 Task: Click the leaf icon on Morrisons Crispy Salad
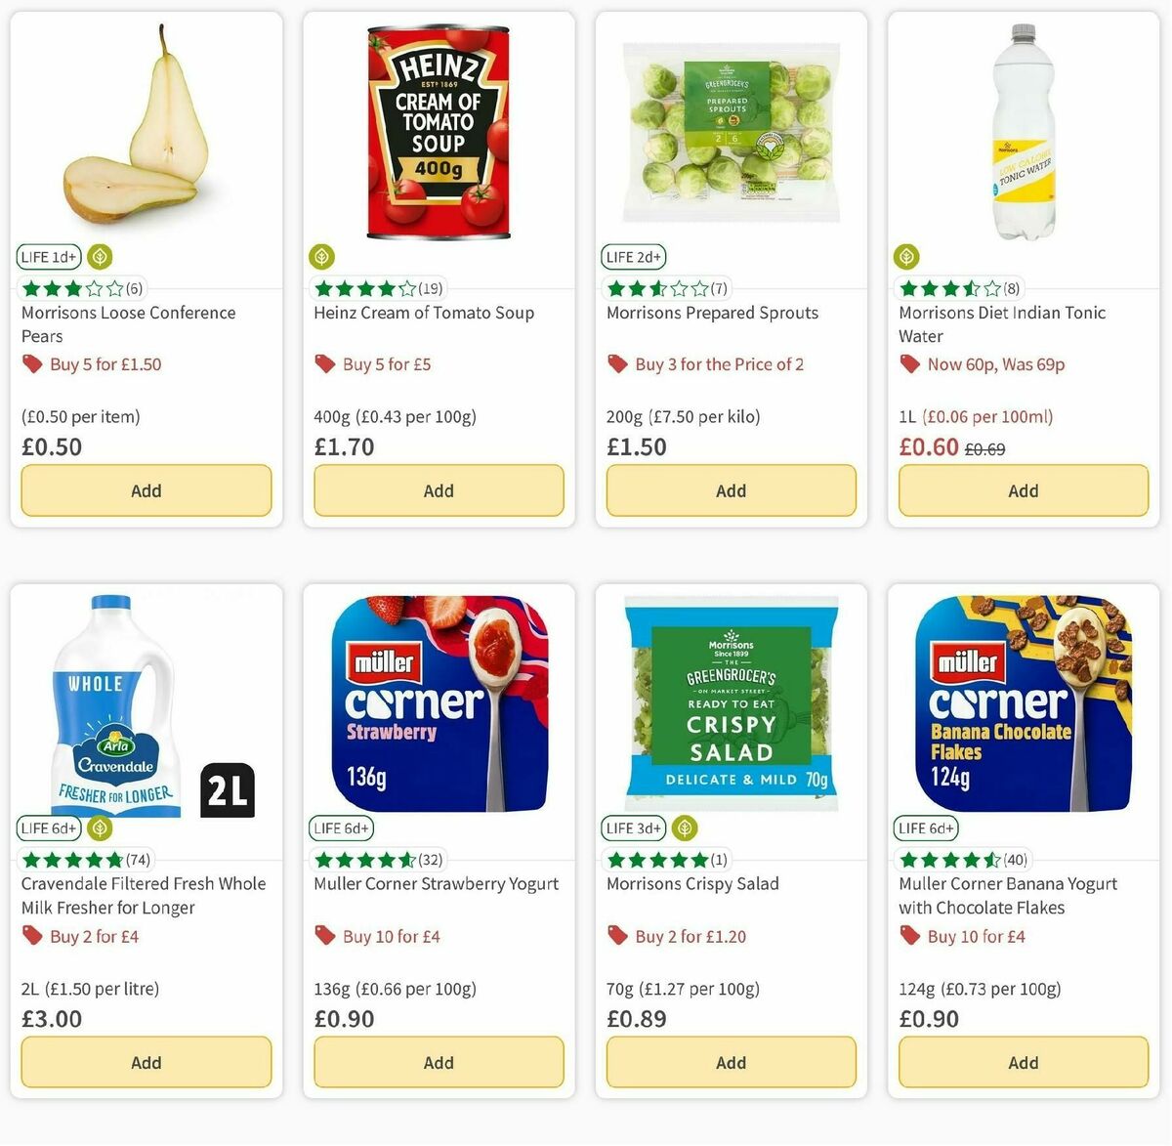684,828
